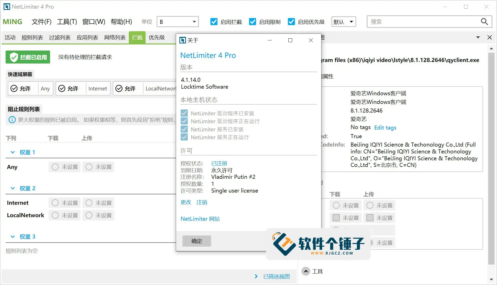Click the round up-arrow Tools icon
This screenshot has width=497, height=285.
(x=306, y=271)
